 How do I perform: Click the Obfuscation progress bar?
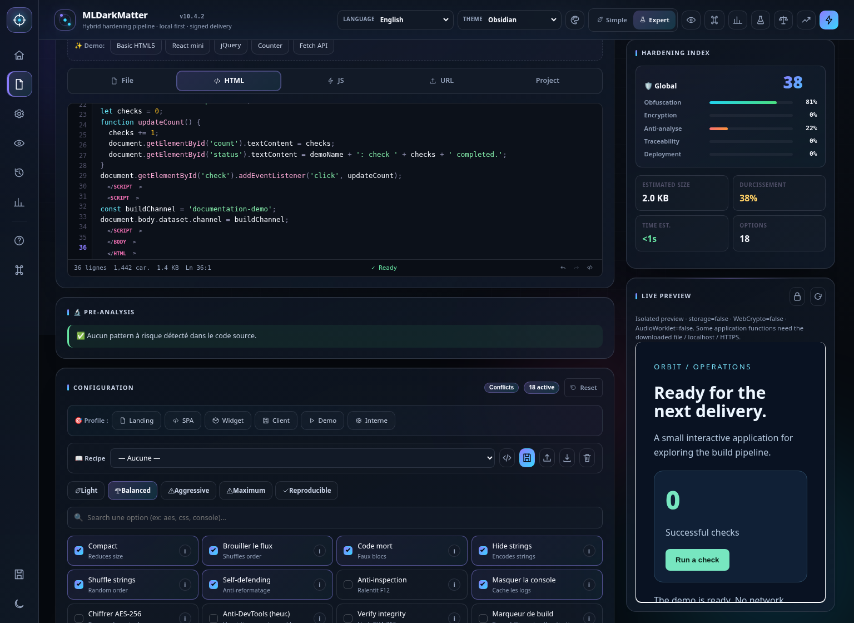(x=751, y=102)
